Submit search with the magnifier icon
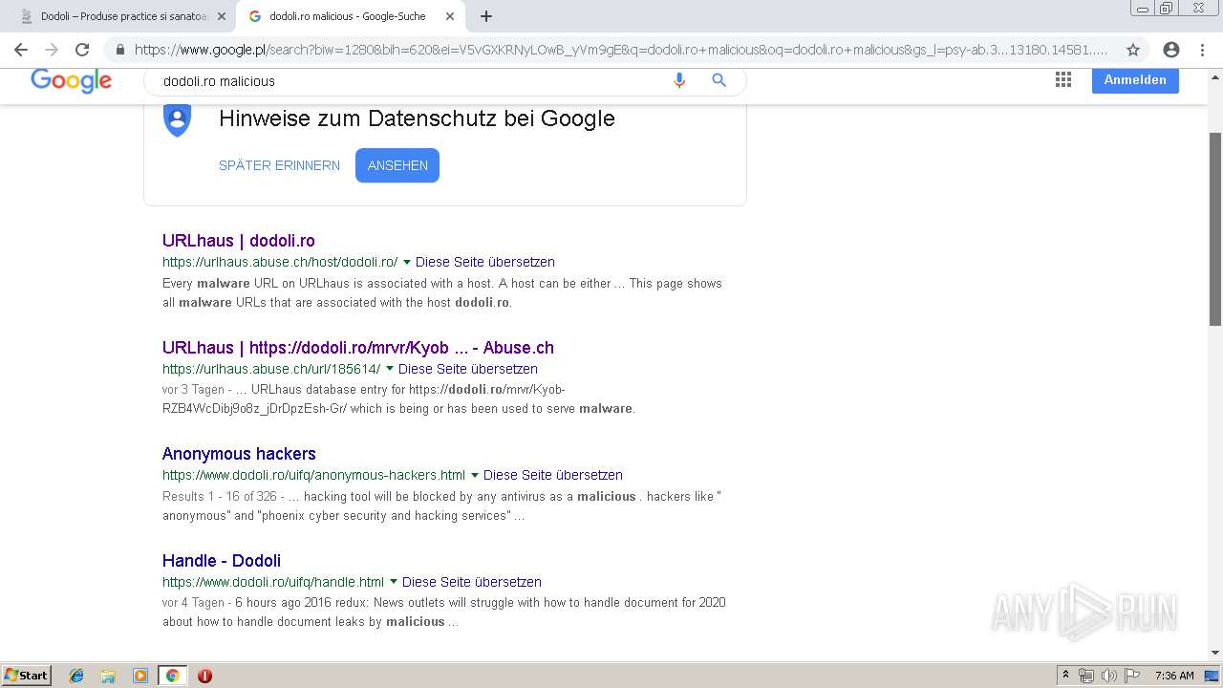Viewport: 1223px width, 688px height. pos(719,81)
